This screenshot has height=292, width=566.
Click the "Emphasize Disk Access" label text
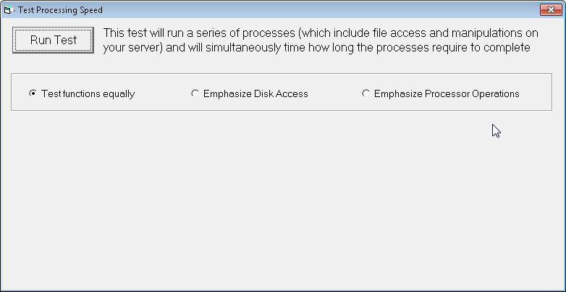tap(255, 93)
